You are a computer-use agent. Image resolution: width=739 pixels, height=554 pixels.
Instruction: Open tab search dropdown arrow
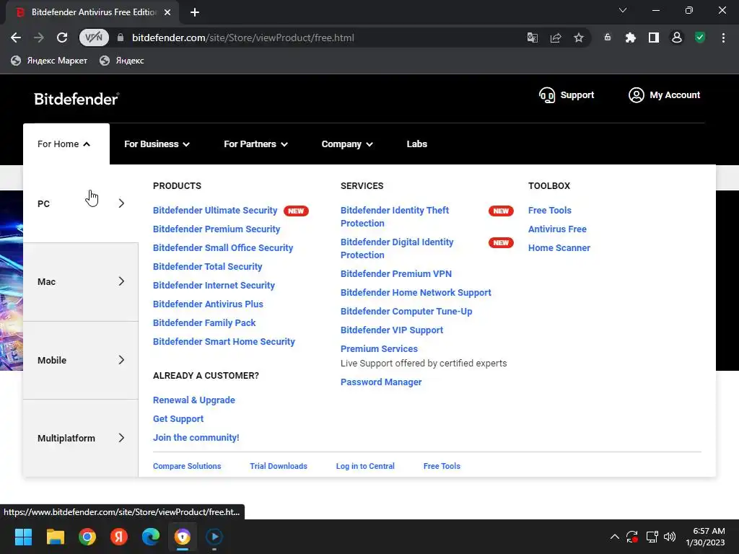(623, 10)
